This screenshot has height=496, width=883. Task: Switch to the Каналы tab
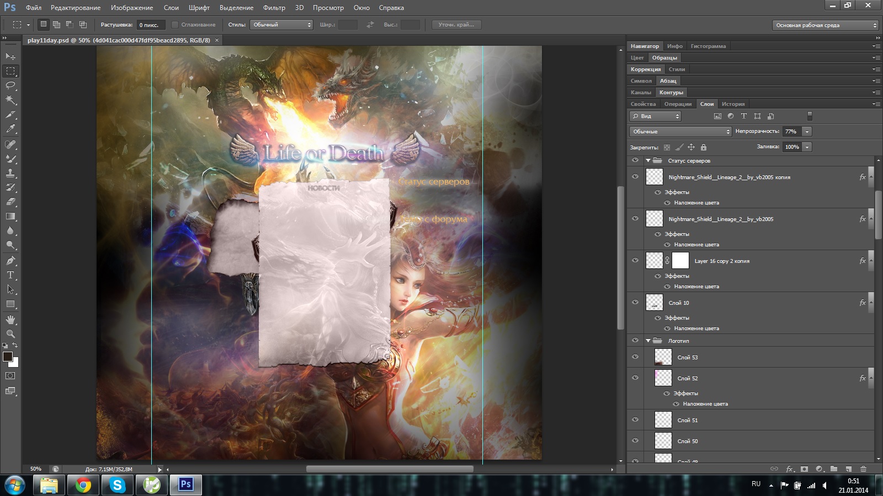(641, 93)
